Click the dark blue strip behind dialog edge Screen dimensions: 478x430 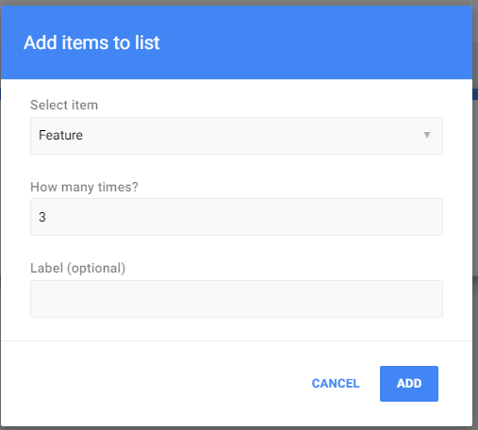475,94
